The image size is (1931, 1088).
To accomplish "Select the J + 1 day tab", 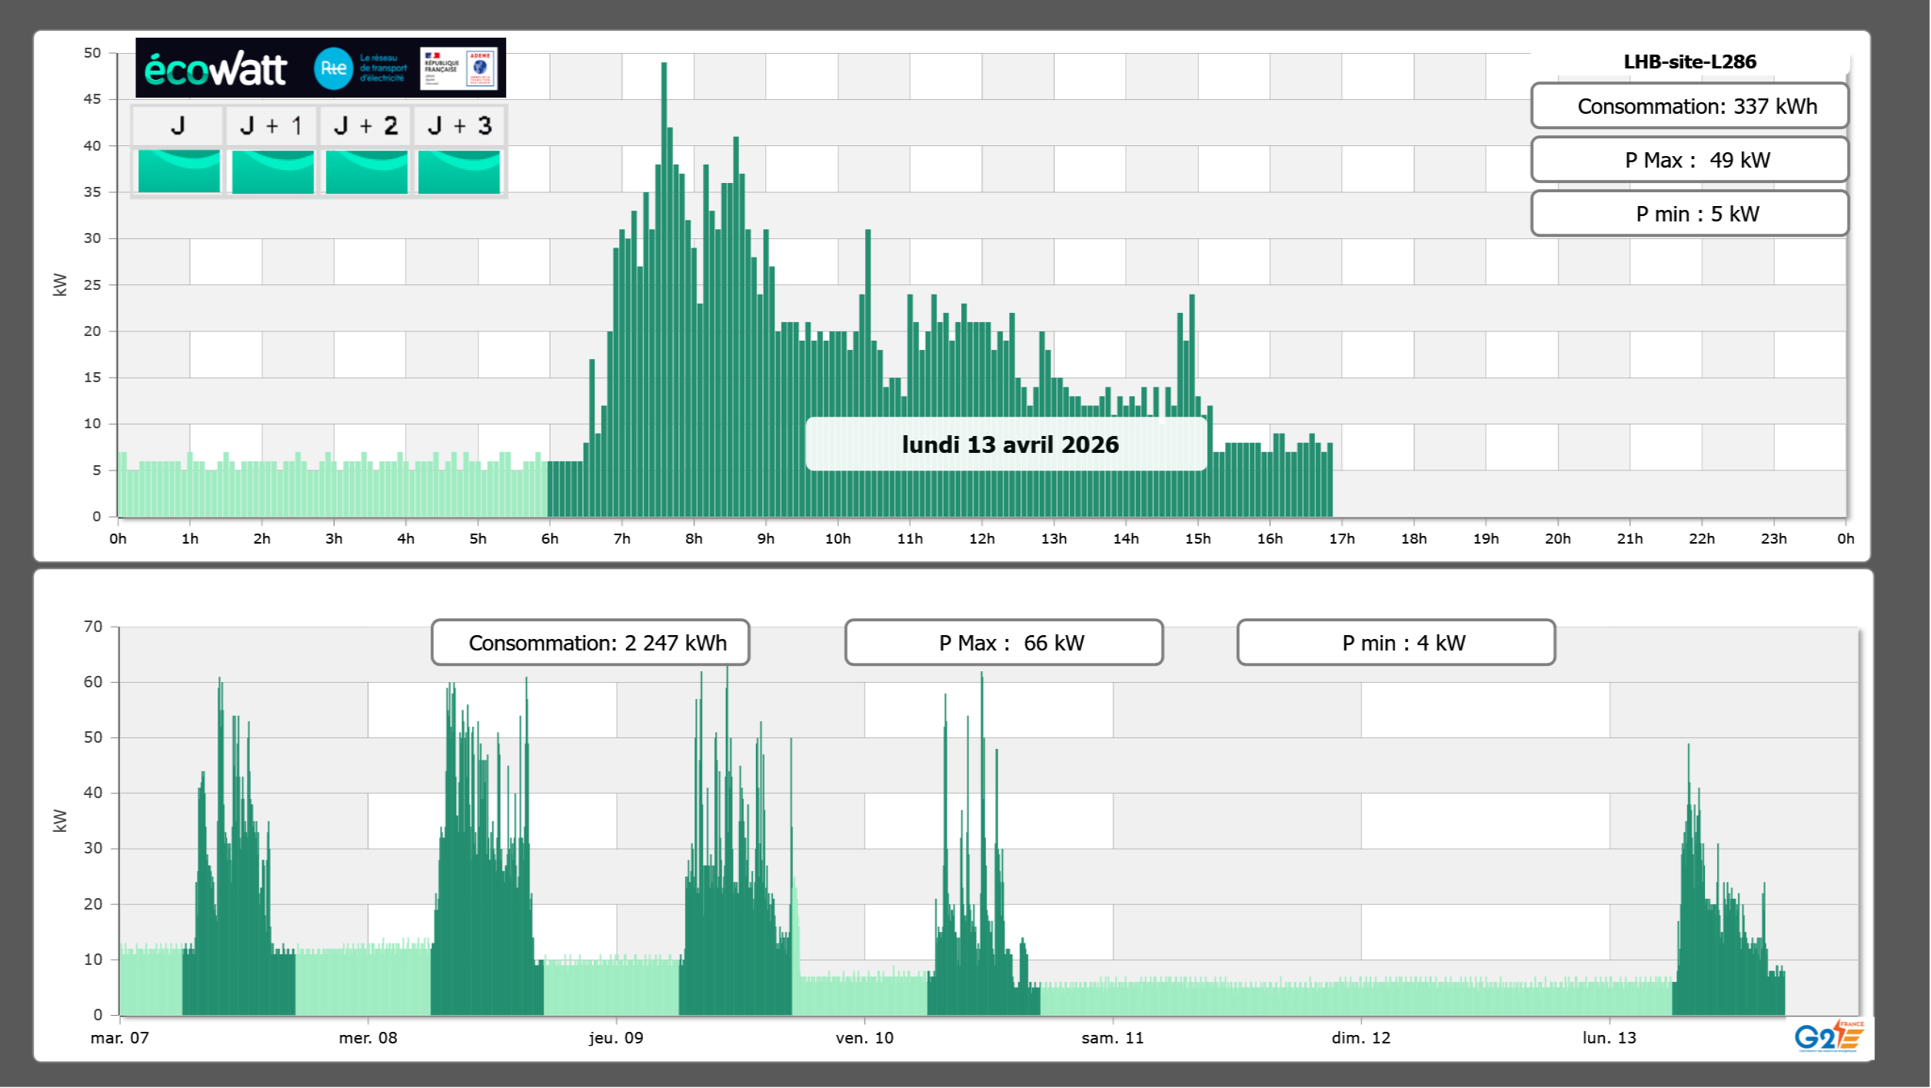I will (271, 125).
